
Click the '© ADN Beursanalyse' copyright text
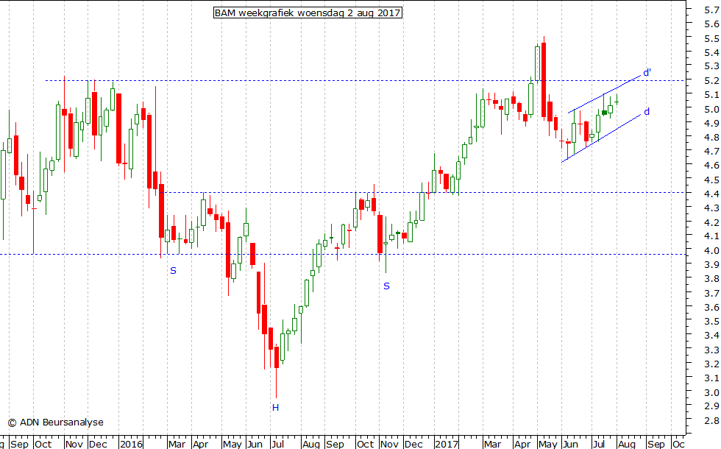[x=56, y=423]
